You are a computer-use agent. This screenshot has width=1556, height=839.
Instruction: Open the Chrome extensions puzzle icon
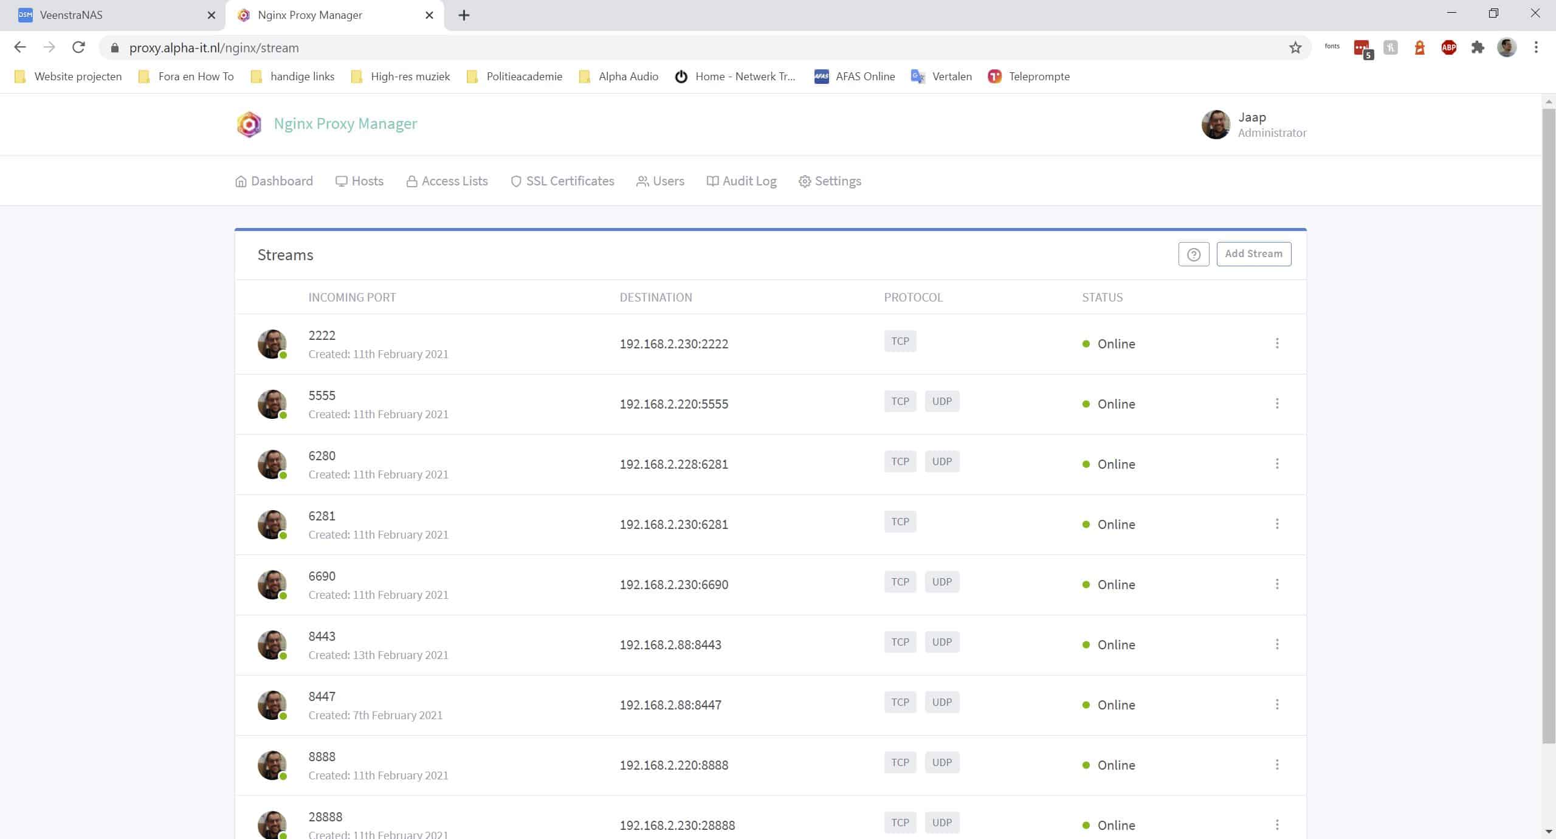click(1478, 47)
